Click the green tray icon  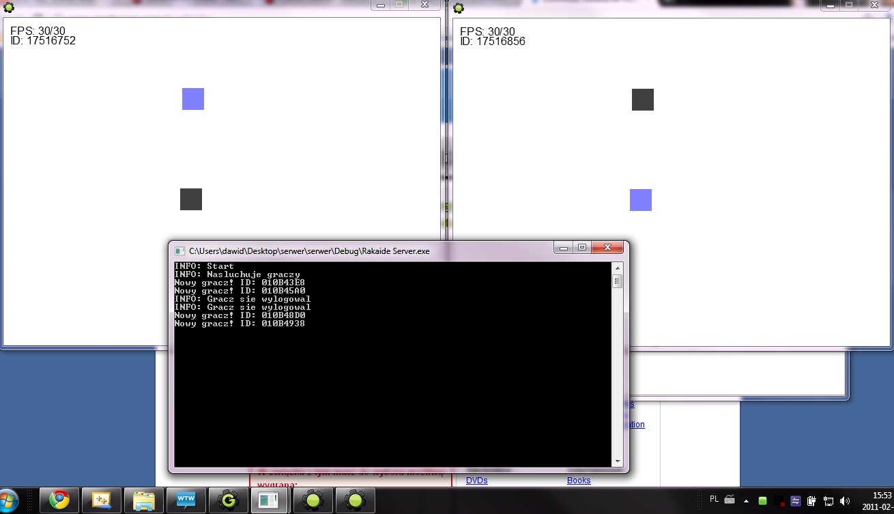click(x=763, y=501)
